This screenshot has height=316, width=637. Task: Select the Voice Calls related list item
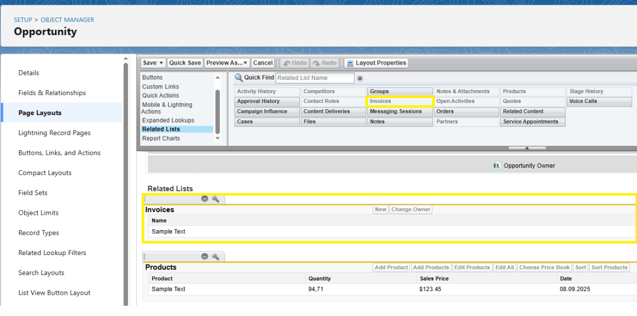pyautogui.click(x=599, y=101)
